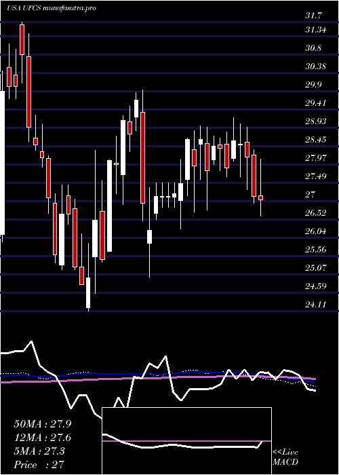
Task: Click the 24.59 price axis label
Action: coord(316,286)
